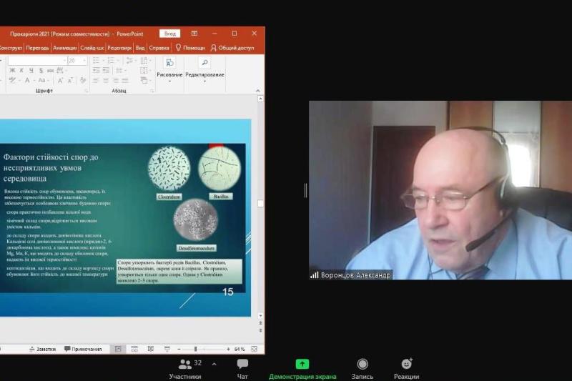Click PowerPoint vertical scrollbar down arrow
The width and height of the screenshot is (572, 381).
coord(260,316)
